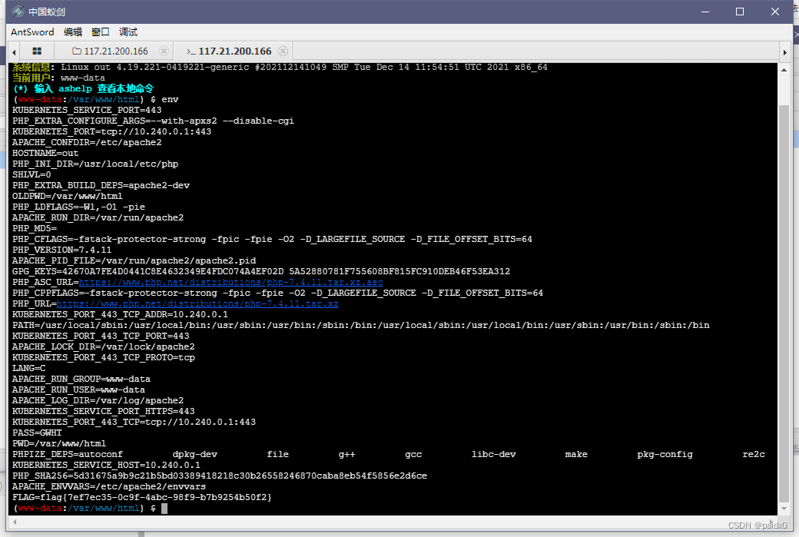Click the terminal scrollbar down arrow
The height and width of the screenshot is (537, 799).
(784, 509)
